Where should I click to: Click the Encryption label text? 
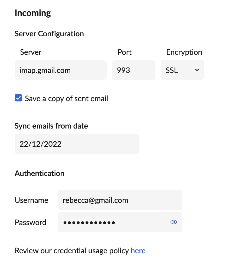point(184,52)
